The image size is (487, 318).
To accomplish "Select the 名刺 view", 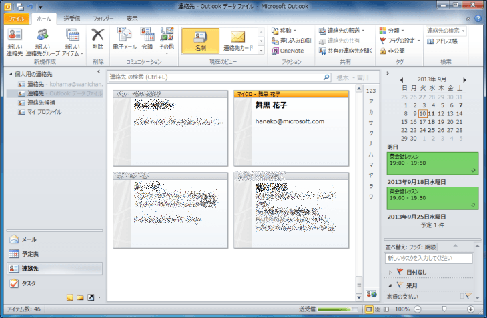I will point(200,41).
